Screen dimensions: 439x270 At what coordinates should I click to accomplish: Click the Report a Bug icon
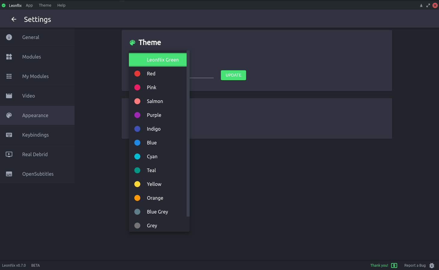click(x=432, y=265)
